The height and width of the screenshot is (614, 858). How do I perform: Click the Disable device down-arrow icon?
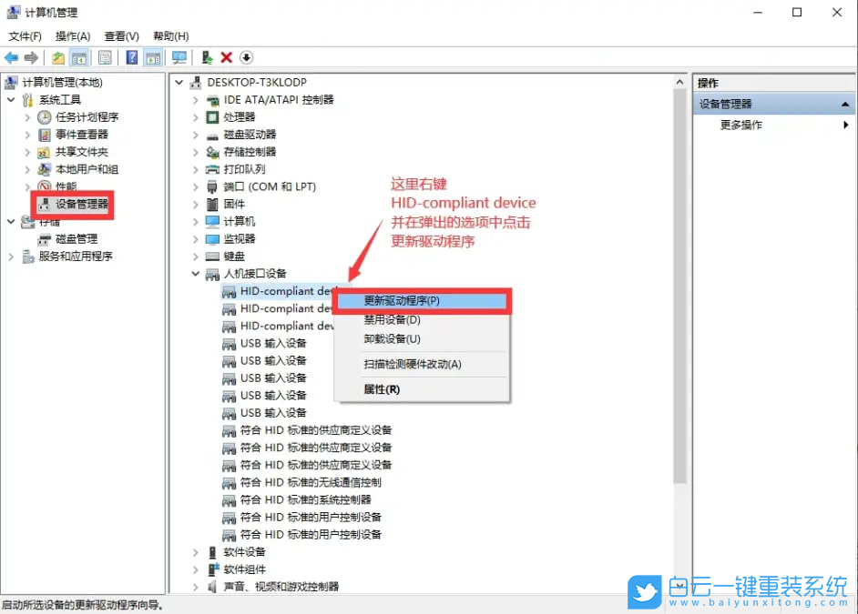[x=246, y=57]
